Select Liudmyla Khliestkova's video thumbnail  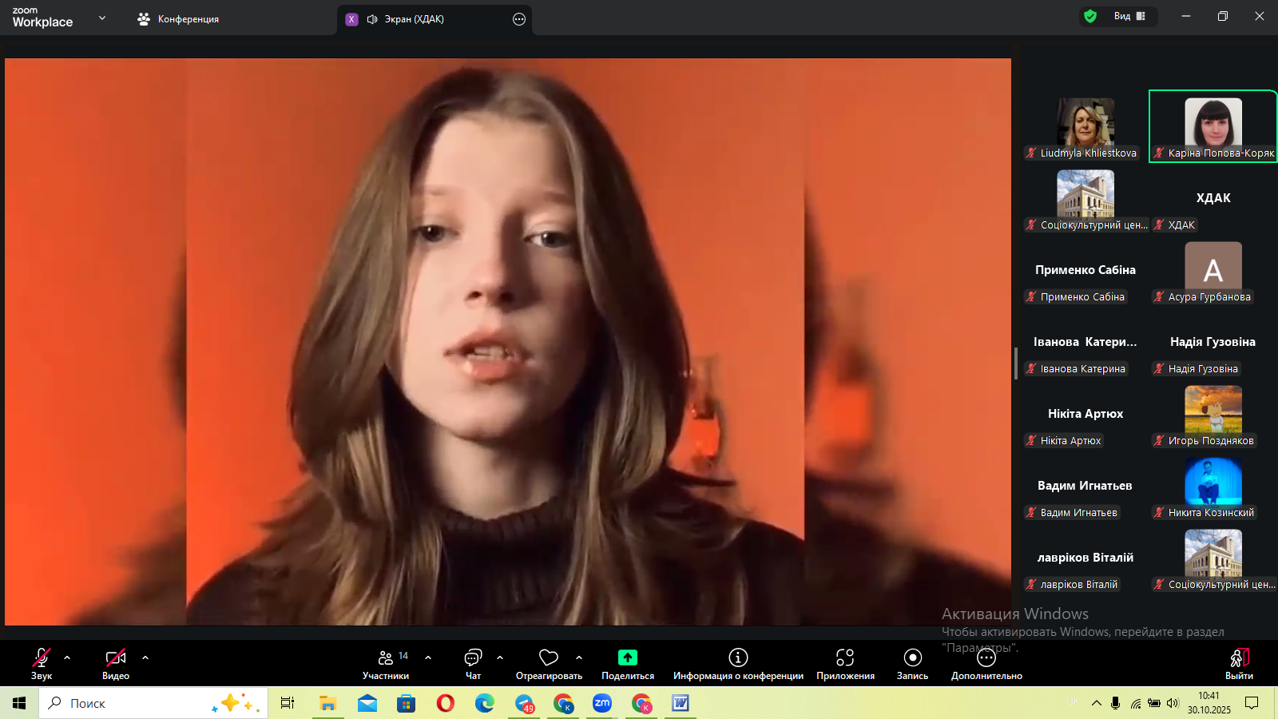(1085, 124)
